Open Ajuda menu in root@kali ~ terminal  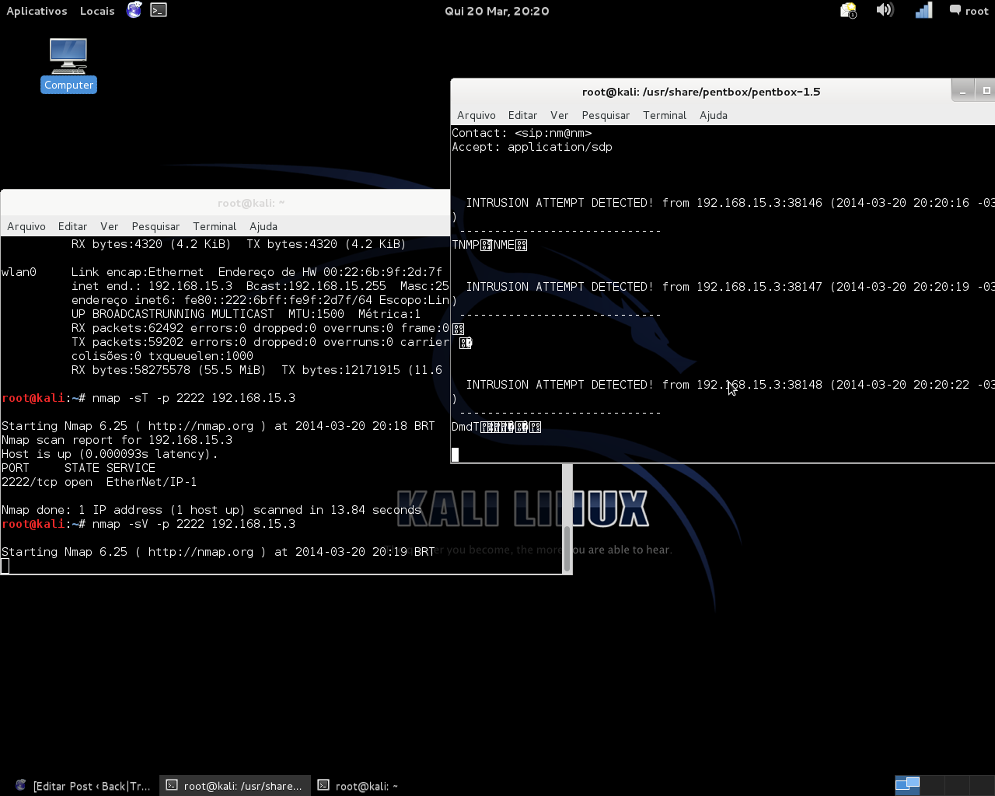point(264,226)
